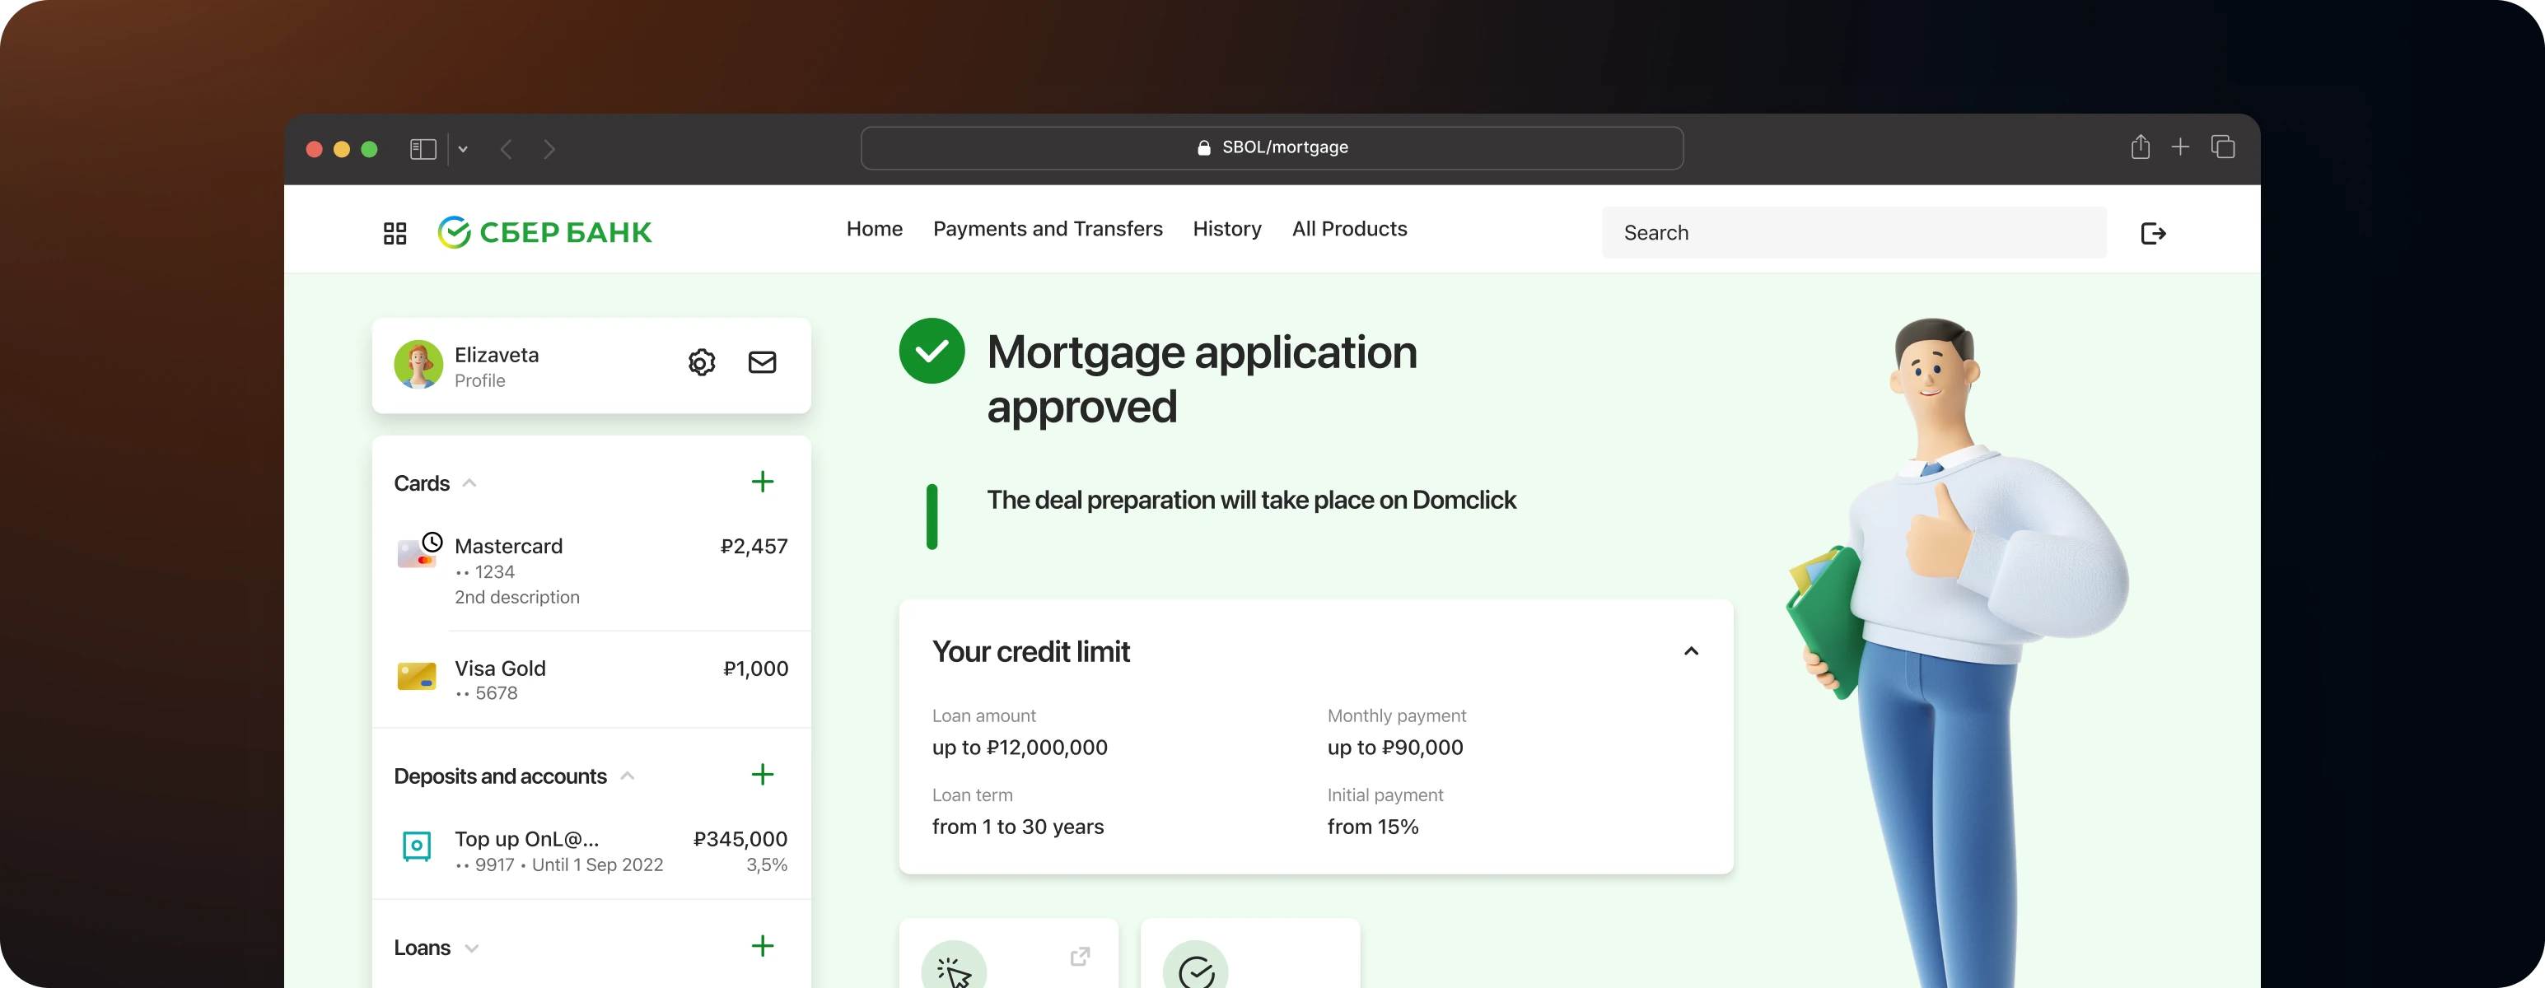Add a new deposit with plus icon
The image size is (2545, 988).
tap(763, 775)
